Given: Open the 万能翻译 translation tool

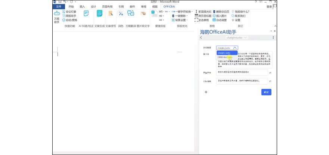Looking at the screenshot, I should [x=131, y=14].
